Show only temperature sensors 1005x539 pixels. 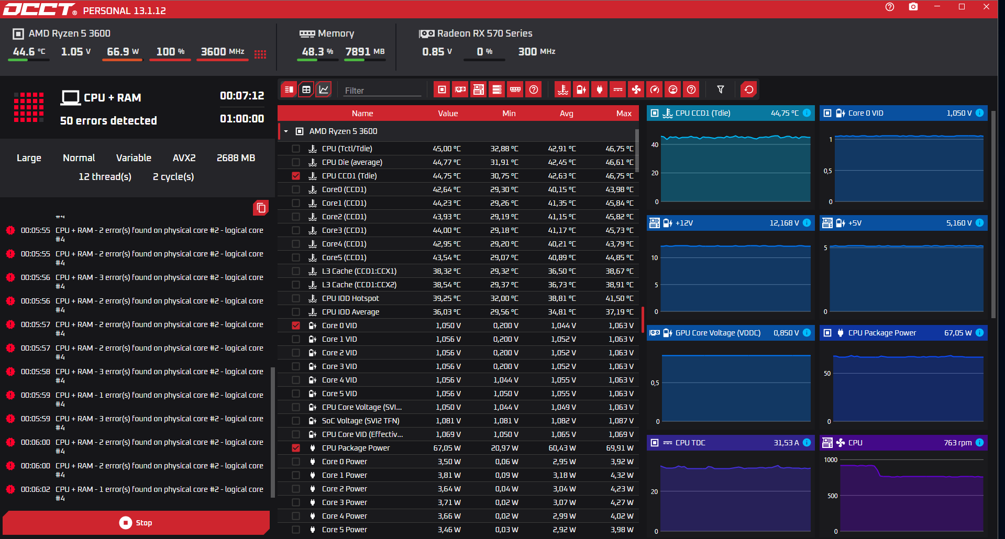(563, 89)
